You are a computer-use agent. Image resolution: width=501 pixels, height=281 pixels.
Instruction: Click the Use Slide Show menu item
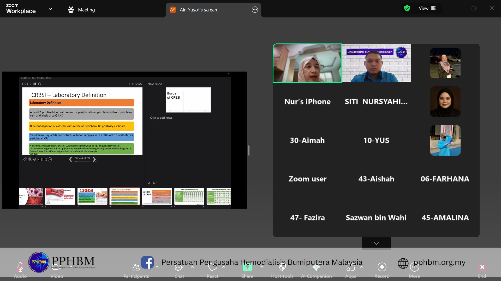44,78
